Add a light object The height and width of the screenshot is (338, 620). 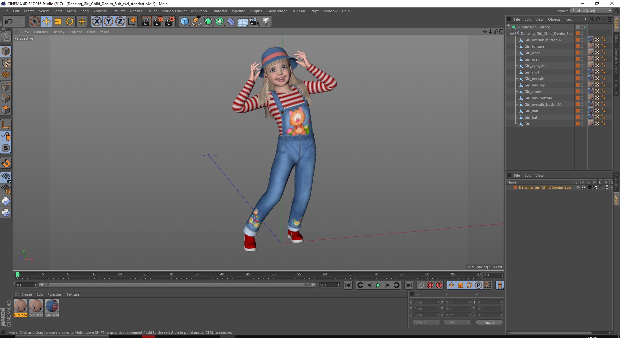pos(266,22)
